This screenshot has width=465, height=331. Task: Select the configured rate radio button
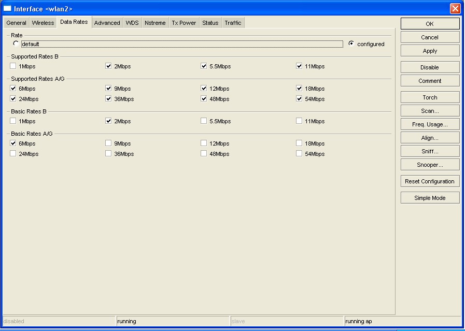pos(351,44)
